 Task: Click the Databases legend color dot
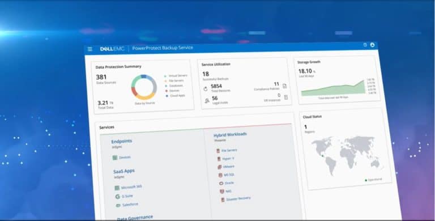pos(166,86)
